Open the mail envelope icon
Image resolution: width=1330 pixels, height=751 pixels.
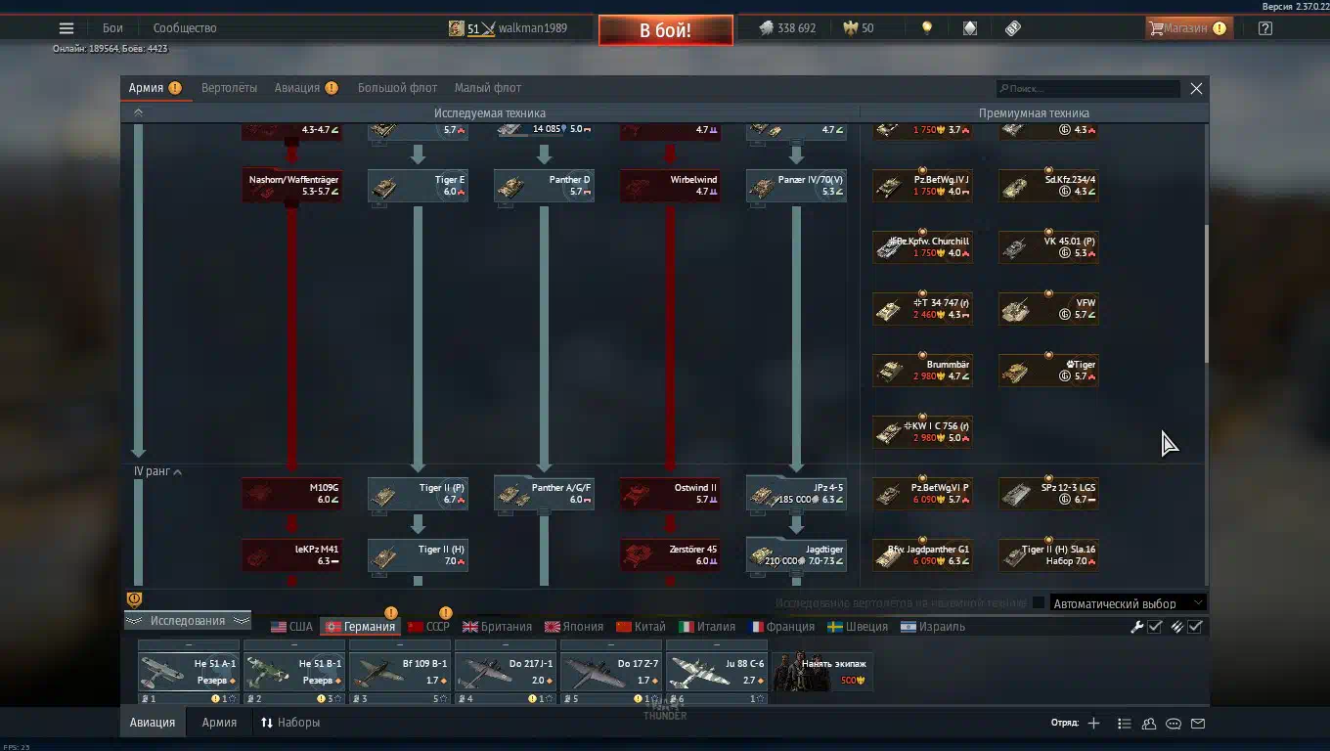(x=1198, y=724)
